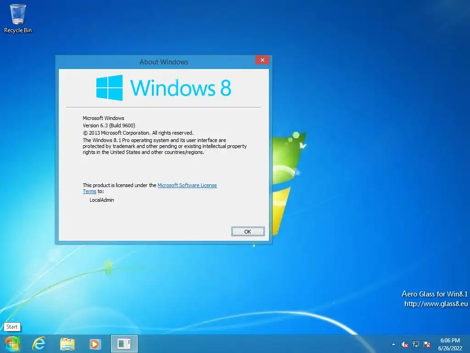The width and height of the screenshot is (470, 353).
Task: Open the network status tray icon
Action: (416, 344)
